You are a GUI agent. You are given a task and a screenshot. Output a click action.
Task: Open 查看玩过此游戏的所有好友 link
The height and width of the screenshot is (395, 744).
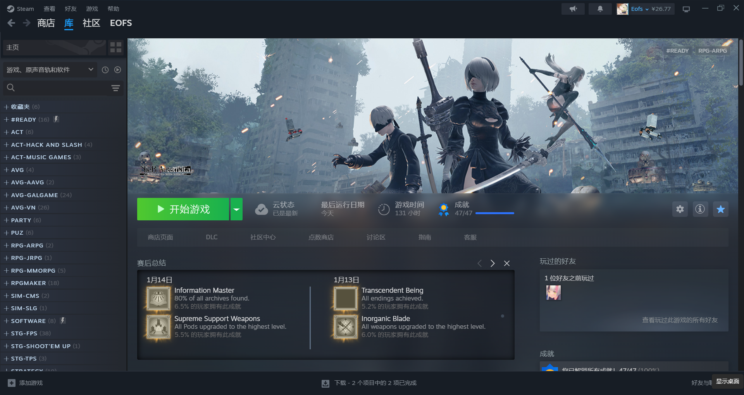coord(680,320)
